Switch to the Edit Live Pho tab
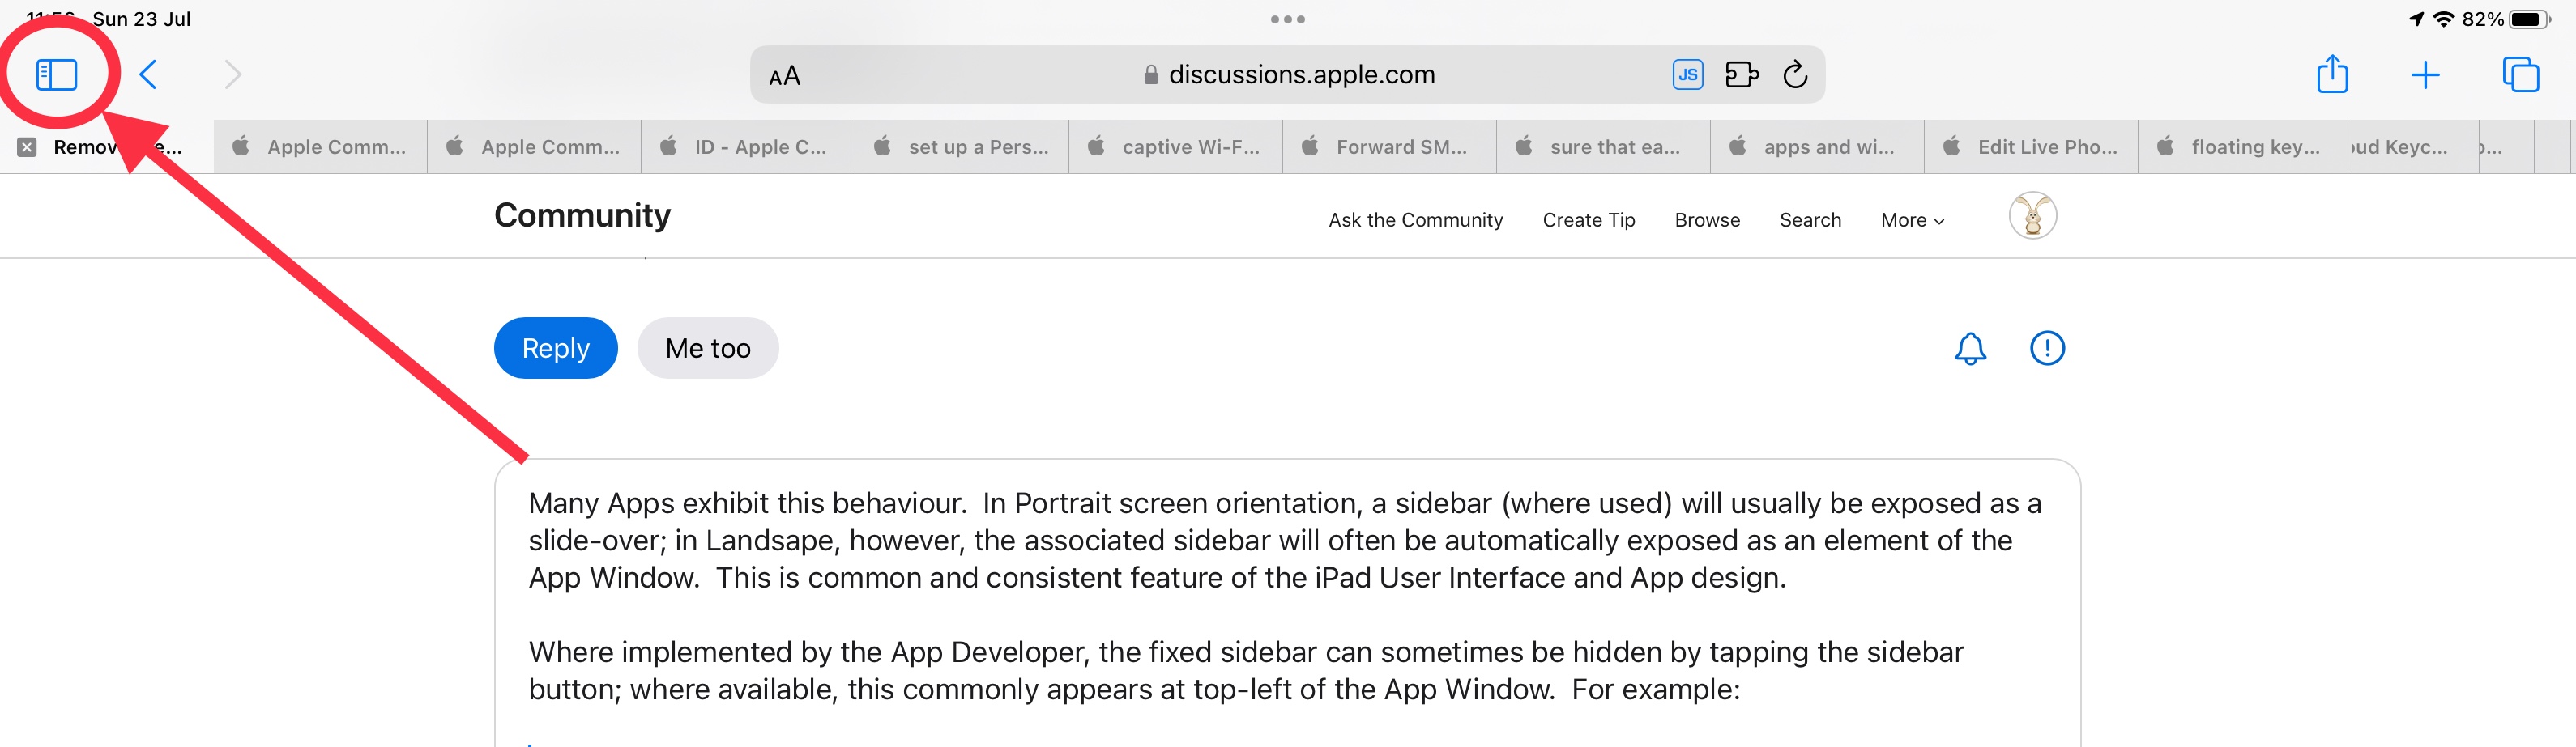Image resolution: width=2576 pixels, height=747 pixels. tap(2031, 146)
